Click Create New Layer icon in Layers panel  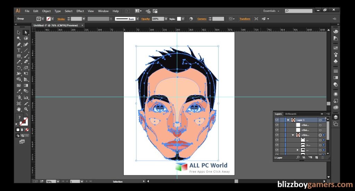pyautogui.click(x=317, y=157)
